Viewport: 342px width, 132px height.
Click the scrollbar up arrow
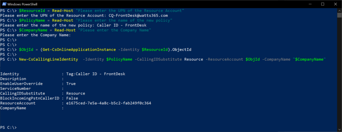coord(339,10)
